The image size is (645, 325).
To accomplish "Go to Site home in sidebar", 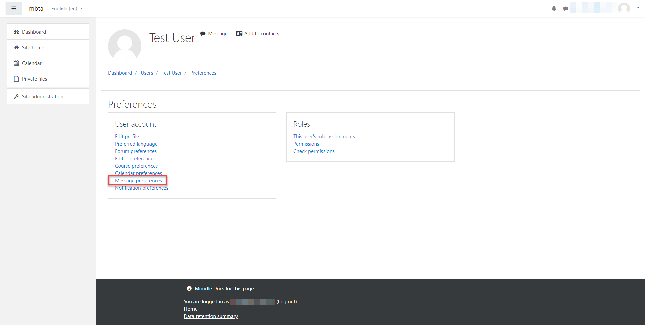I will [48, 47].
